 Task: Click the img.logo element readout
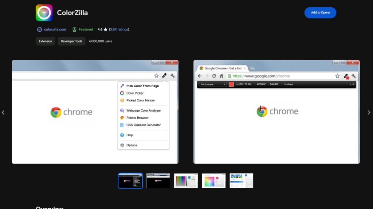point(288,84)
